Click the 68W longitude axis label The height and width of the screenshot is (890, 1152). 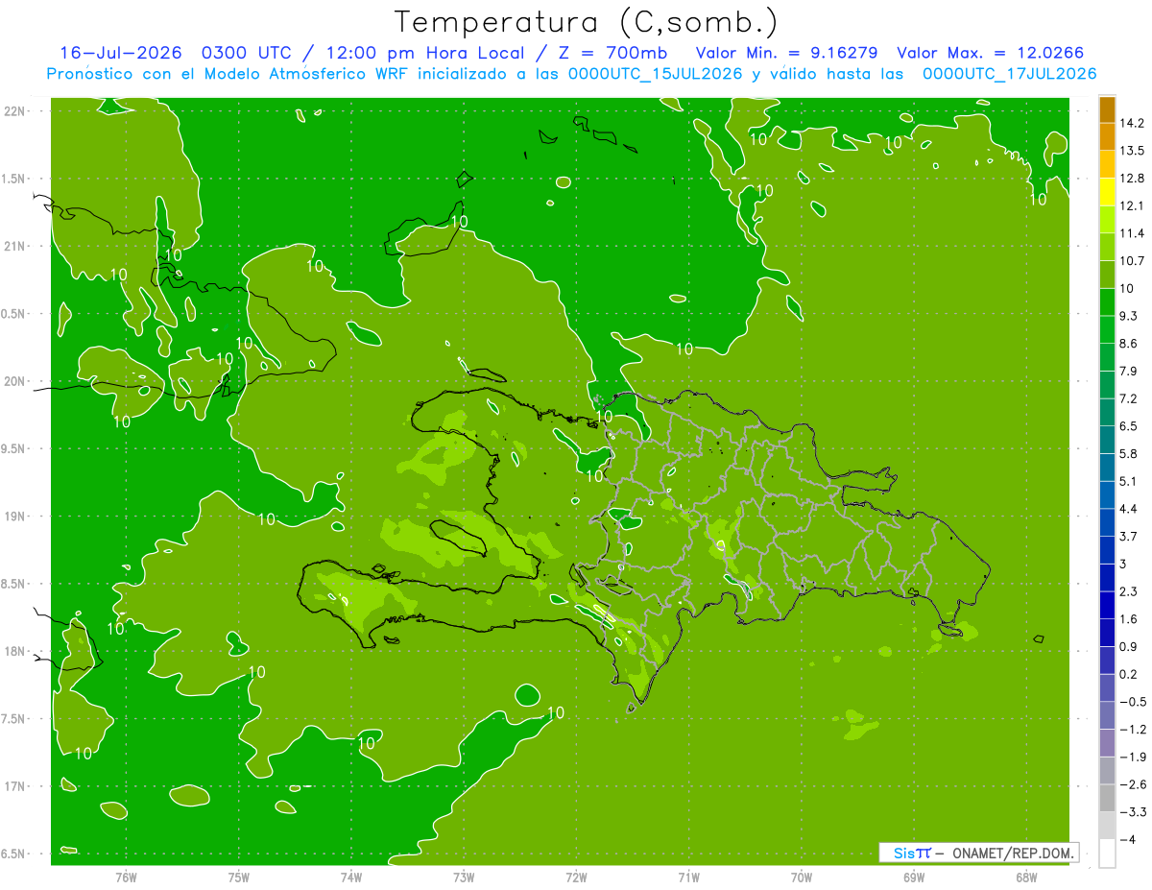tap(1026, 877)
